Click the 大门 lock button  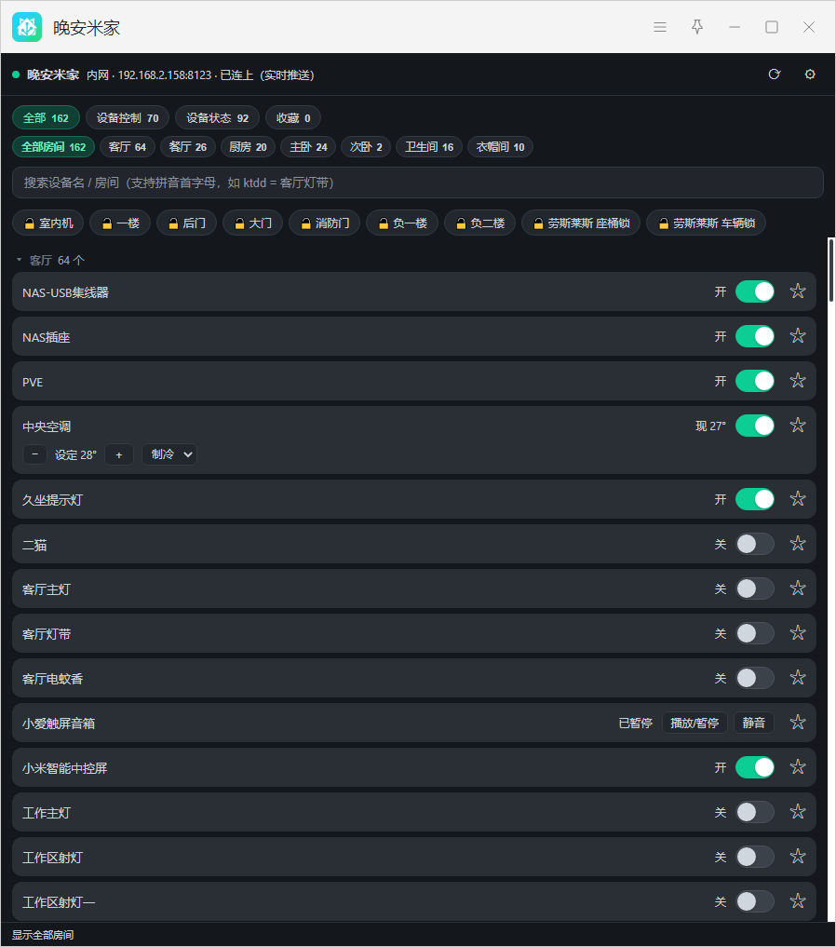[253, 223]
